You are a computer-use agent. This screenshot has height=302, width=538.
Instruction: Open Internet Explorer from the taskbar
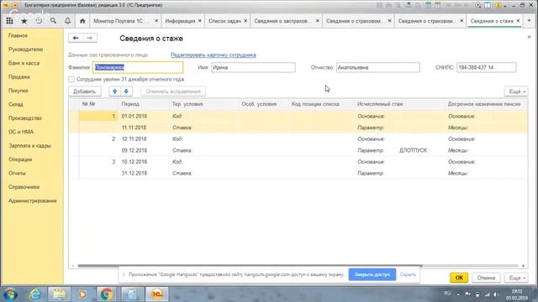pyautogui.click(x=35, y=294)
